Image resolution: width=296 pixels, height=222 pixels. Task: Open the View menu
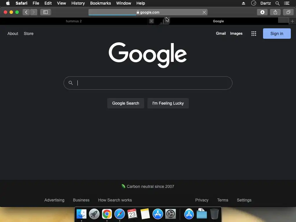61,3
